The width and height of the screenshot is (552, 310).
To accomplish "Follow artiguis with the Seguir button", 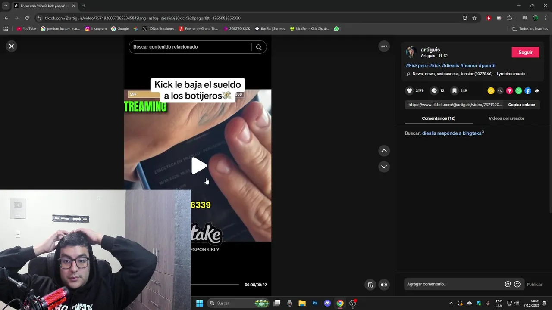I will [x=525, y=52].
